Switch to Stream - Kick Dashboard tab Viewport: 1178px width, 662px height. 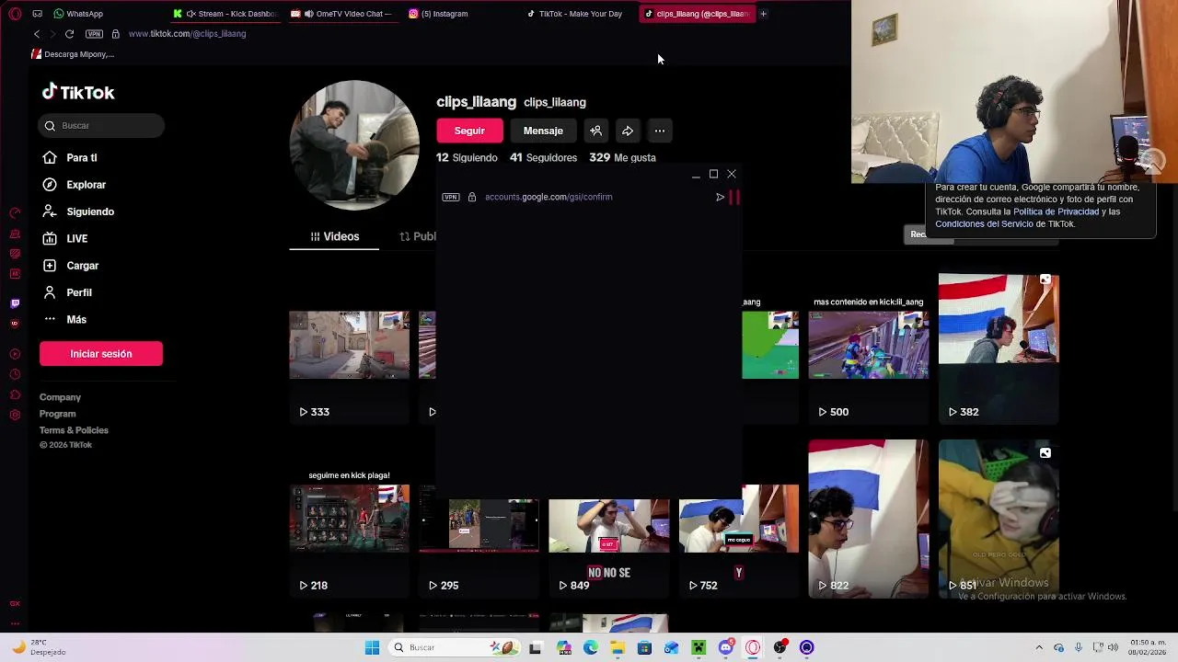tap(225, 14)
